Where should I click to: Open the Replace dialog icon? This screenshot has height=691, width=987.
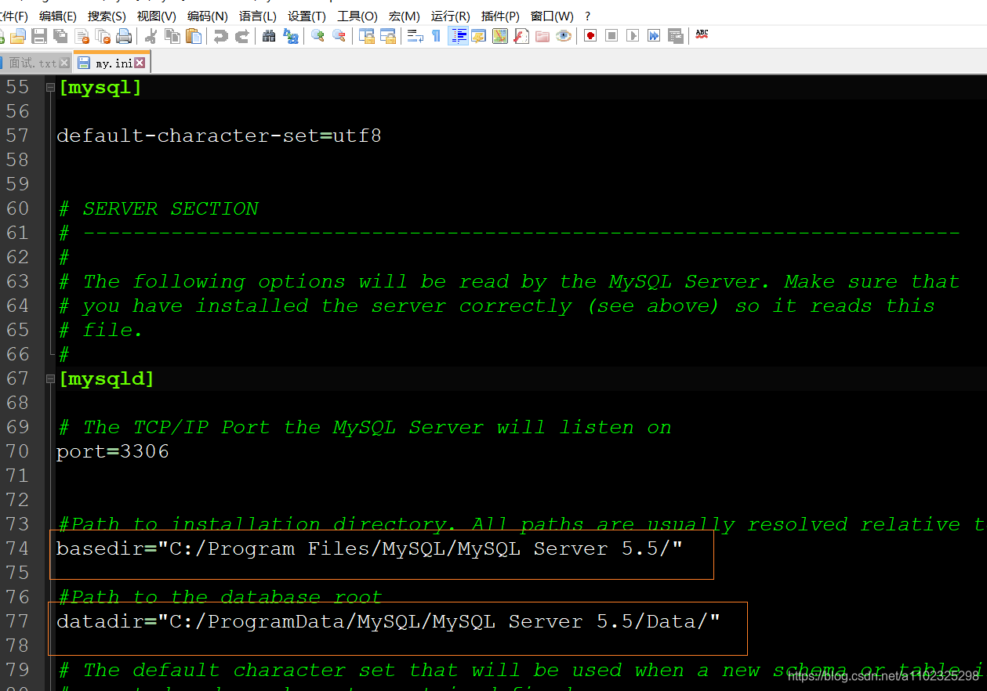(291, 36)
